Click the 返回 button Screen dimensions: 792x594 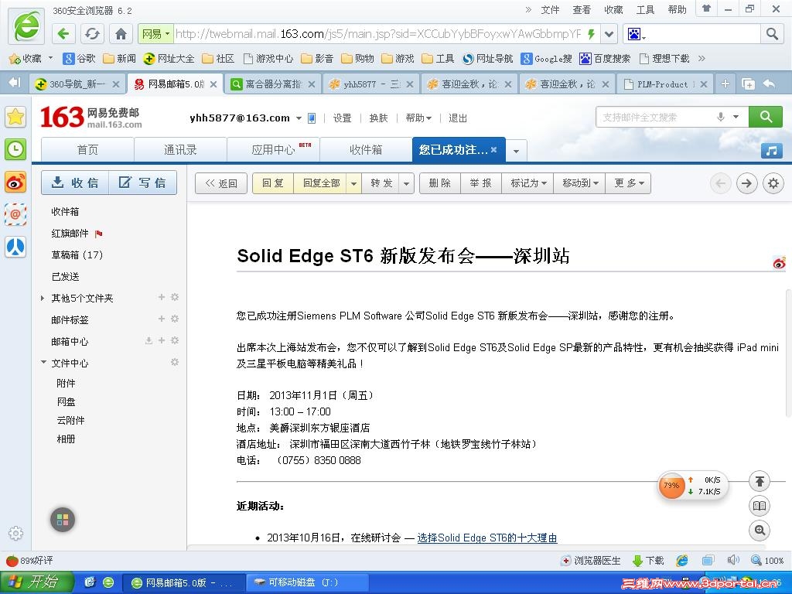221,183
